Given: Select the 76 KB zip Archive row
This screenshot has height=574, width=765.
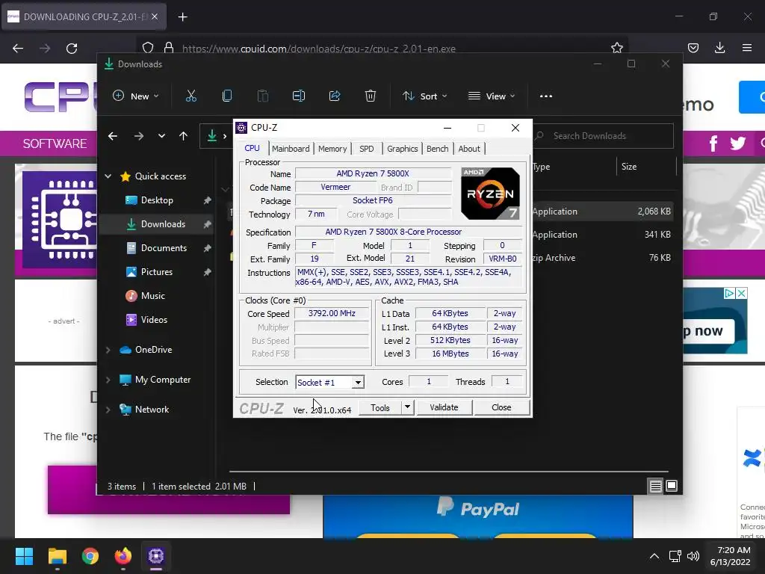Looking at the screenshot, I should click(602, 258).
